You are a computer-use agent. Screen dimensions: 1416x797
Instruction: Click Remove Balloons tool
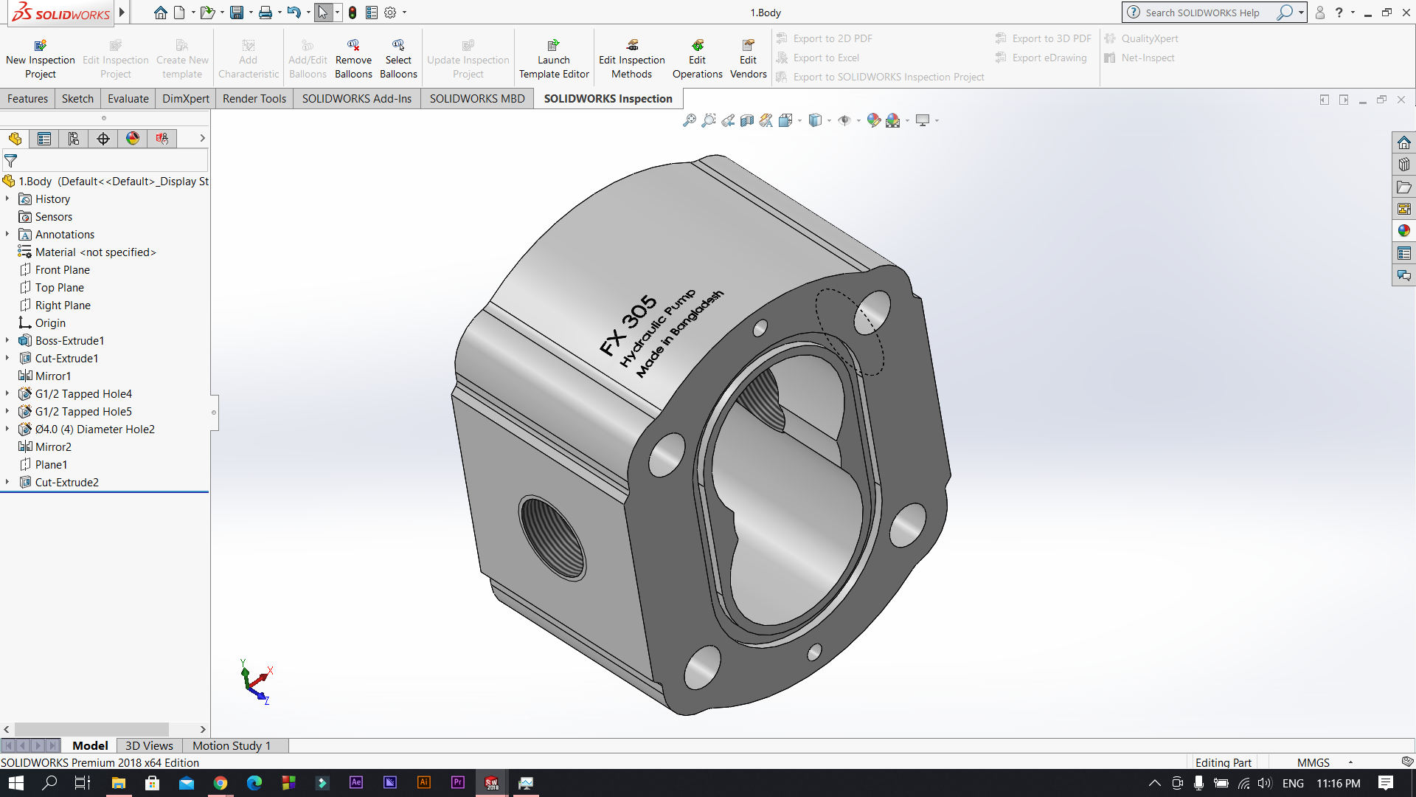pos(353,59)
